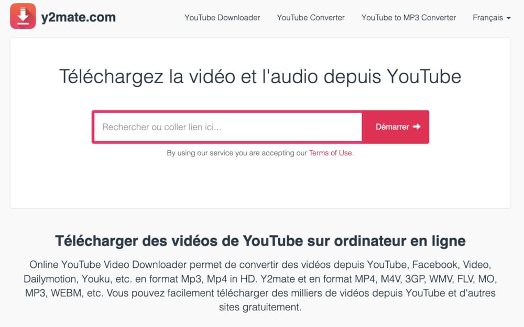Click the heading Téléchargez la vidéo et l'audio
524x327 pixels.
[260, 76]
